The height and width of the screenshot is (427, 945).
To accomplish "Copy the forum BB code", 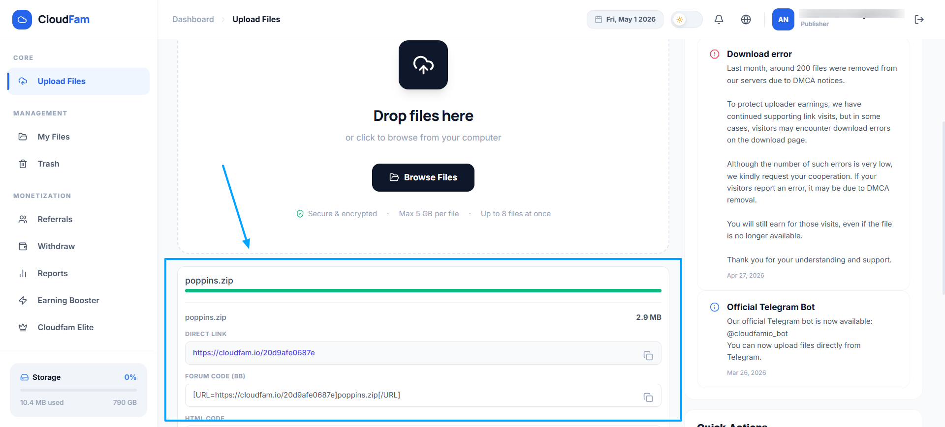I will point(648,398).
